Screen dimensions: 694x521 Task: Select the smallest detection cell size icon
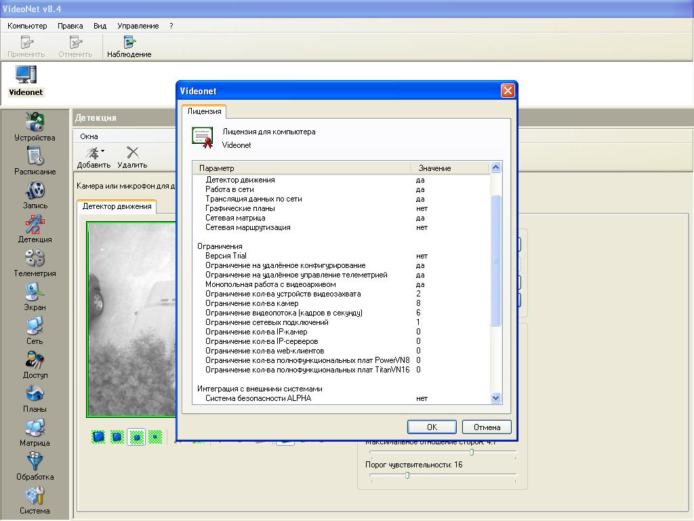[155, 437]
